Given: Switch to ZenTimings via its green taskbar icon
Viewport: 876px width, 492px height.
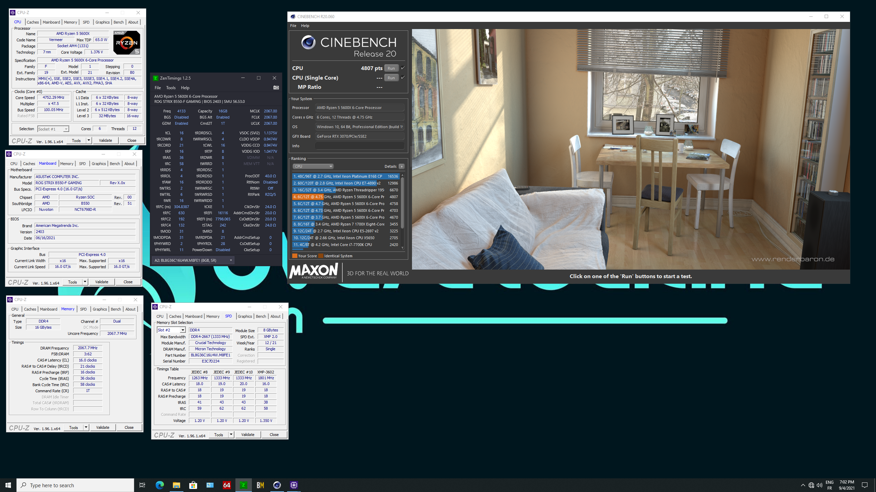Looking at the screenshot, I should tap(243, 485).
